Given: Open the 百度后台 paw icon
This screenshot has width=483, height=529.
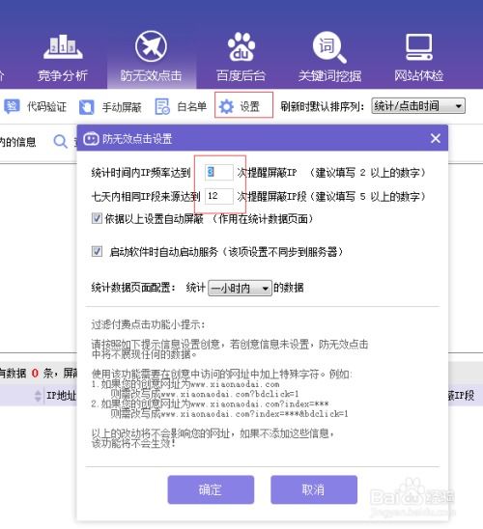Looking at the screenshot, I should click(241, 47).
